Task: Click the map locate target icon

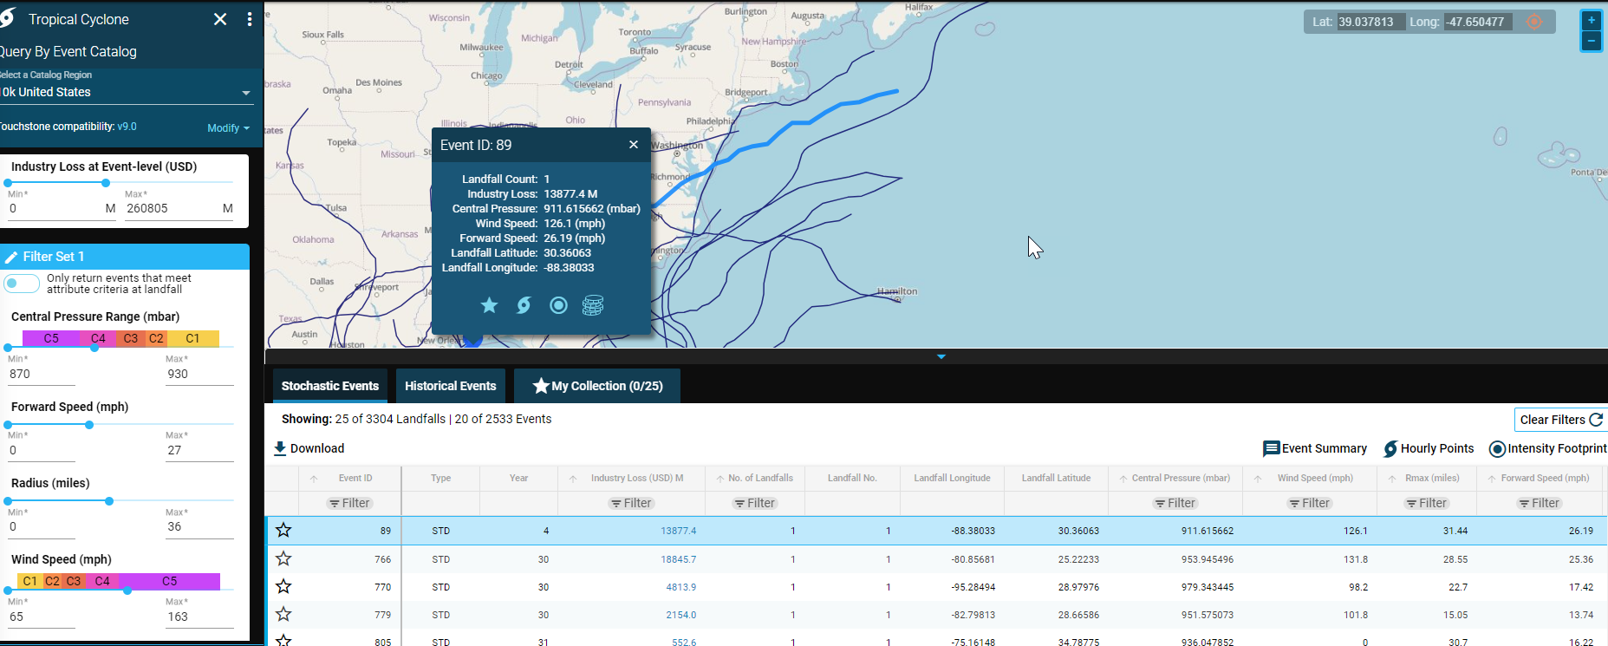Action: [x=1533, y=22]
